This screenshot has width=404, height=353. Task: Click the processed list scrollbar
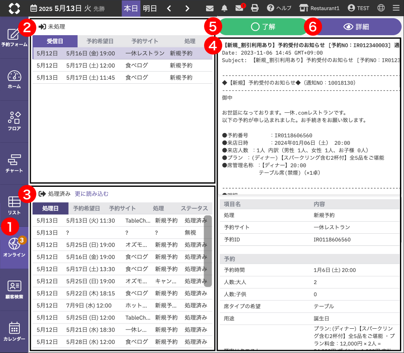[208, 251]
